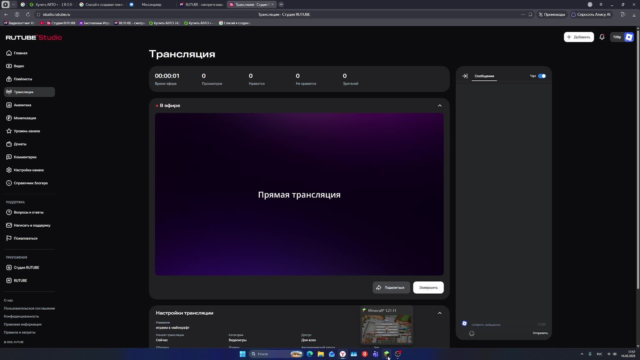Click the Оставить сообщение chat input
640x360 pixels.
tap(503, 325)
